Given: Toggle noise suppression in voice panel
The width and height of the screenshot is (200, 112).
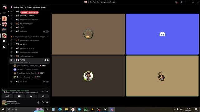Looking at the screenshot, I should click(x=42, y=91).
